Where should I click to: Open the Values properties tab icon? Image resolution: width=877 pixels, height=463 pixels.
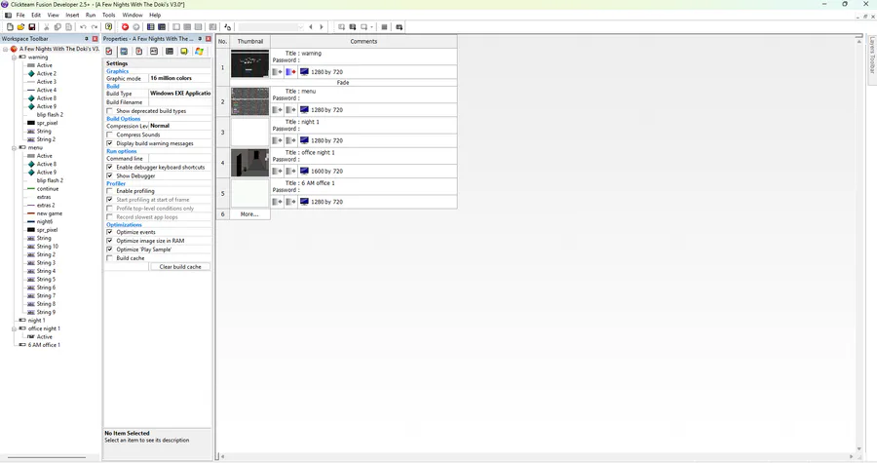tap(154, 52)
